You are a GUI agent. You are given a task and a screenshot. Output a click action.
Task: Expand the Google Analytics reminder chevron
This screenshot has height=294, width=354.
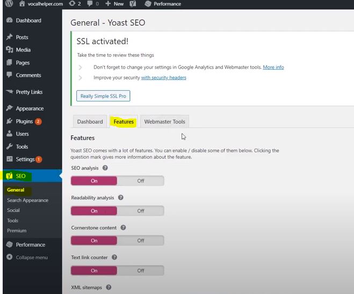pyautogui.click(x=80, y=67)
